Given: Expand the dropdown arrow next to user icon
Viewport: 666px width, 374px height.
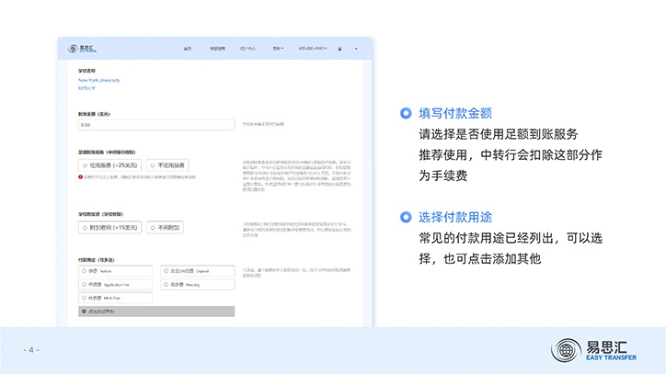Looking at the screenshot, I should (356, 48).
